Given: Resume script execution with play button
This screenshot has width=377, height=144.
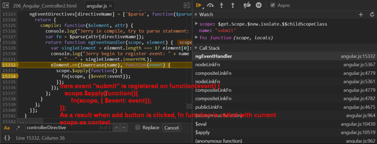Looking at the screenshot, I should (x=199, y=5).
